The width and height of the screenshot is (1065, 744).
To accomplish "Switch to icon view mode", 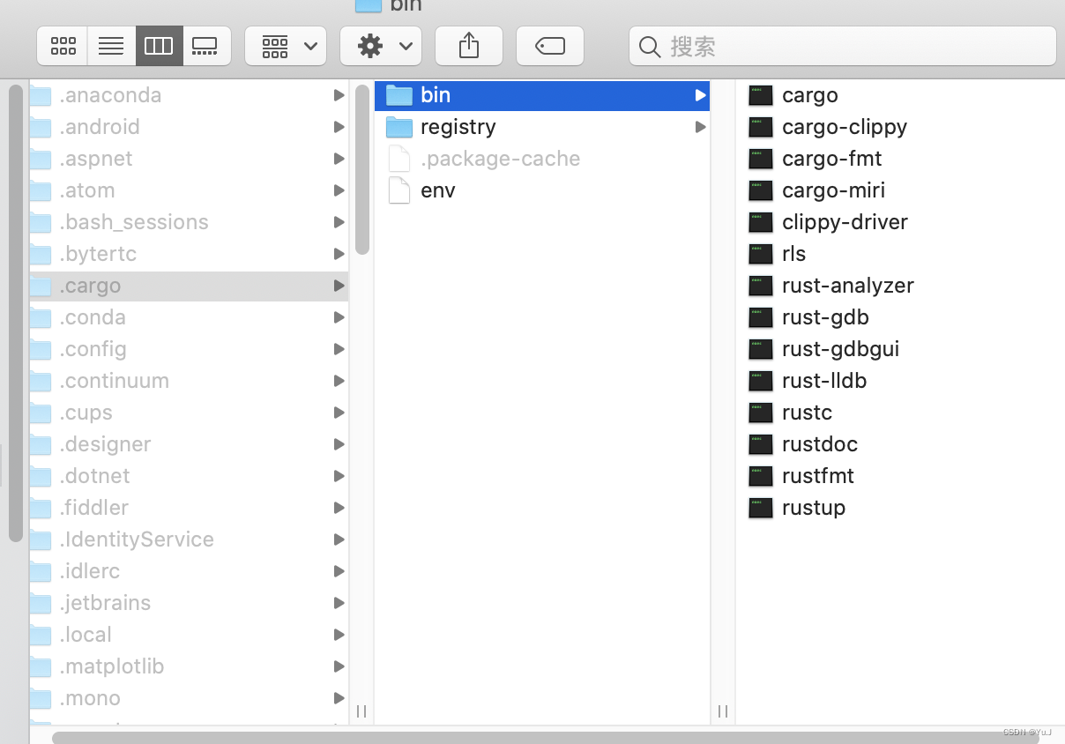I will point(63,46).
